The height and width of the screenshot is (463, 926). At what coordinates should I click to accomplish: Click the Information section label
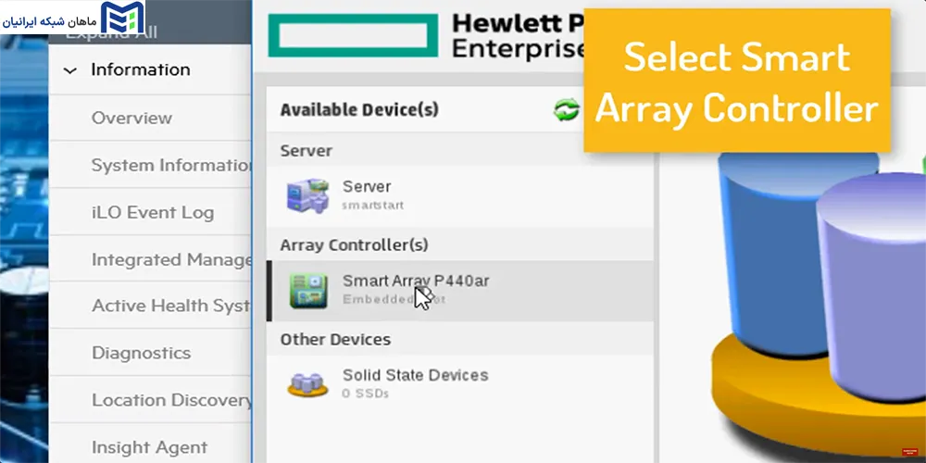141,69
